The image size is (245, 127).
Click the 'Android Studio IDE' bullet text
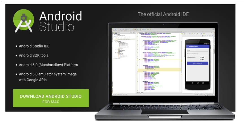34,46
